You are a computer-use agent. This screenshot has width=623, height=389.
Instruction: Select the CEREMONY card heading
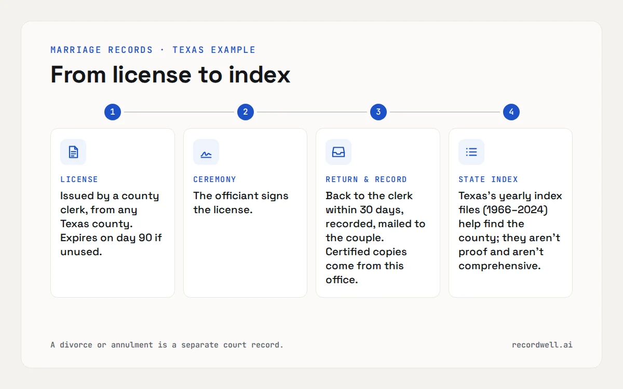click(215, 179)
